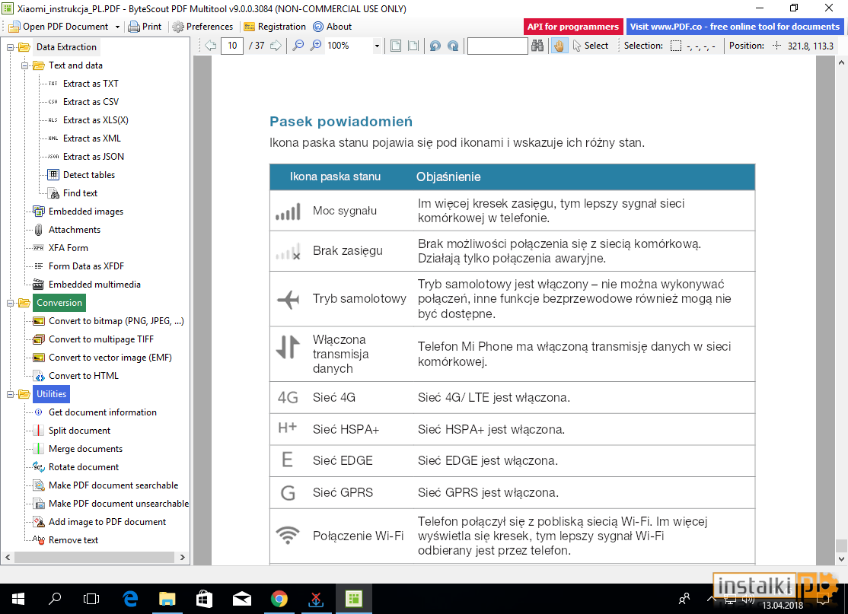Open Embedded multimedia item
The image size is (848, 614).
(94, 285)
